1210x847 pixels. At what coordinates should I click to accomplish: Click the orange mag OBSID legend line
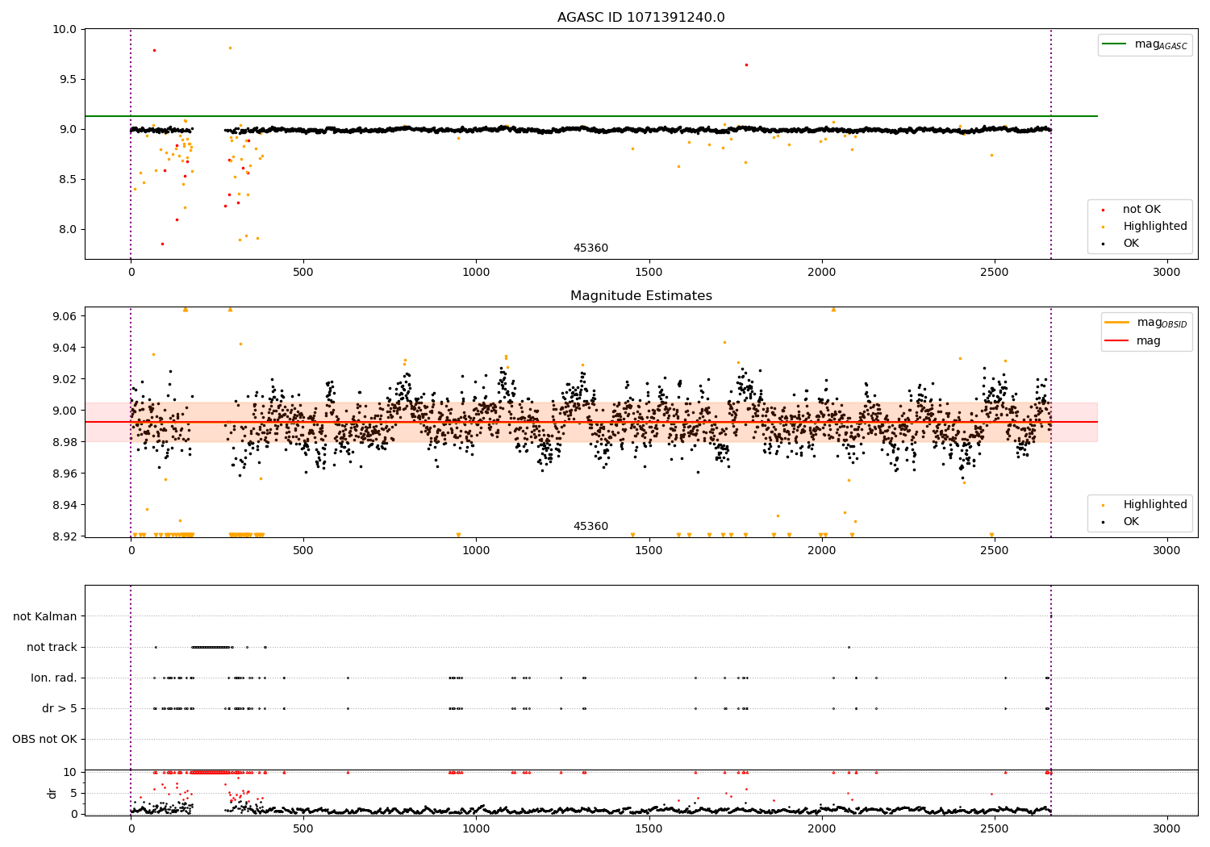pyautogui.click(x=1116, y=323)
